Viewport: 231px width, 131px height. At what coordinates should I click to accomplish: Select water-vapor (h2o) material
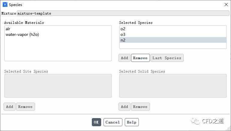pos(22,35)
